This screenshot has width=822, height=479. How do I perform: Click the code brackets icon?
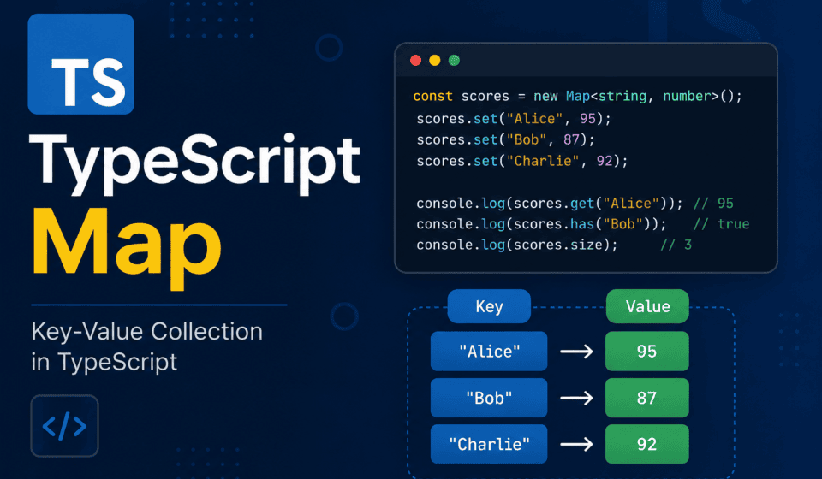pos(64,426)
